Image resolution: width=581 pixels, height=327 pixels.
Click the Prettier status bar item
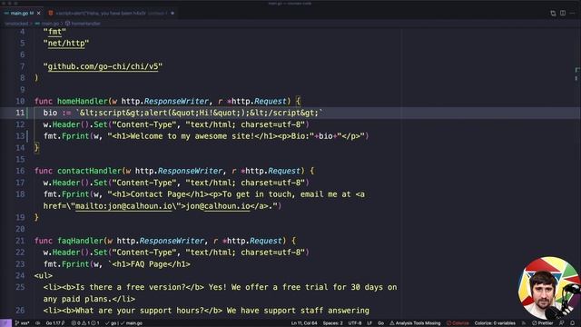click(543, 323)
